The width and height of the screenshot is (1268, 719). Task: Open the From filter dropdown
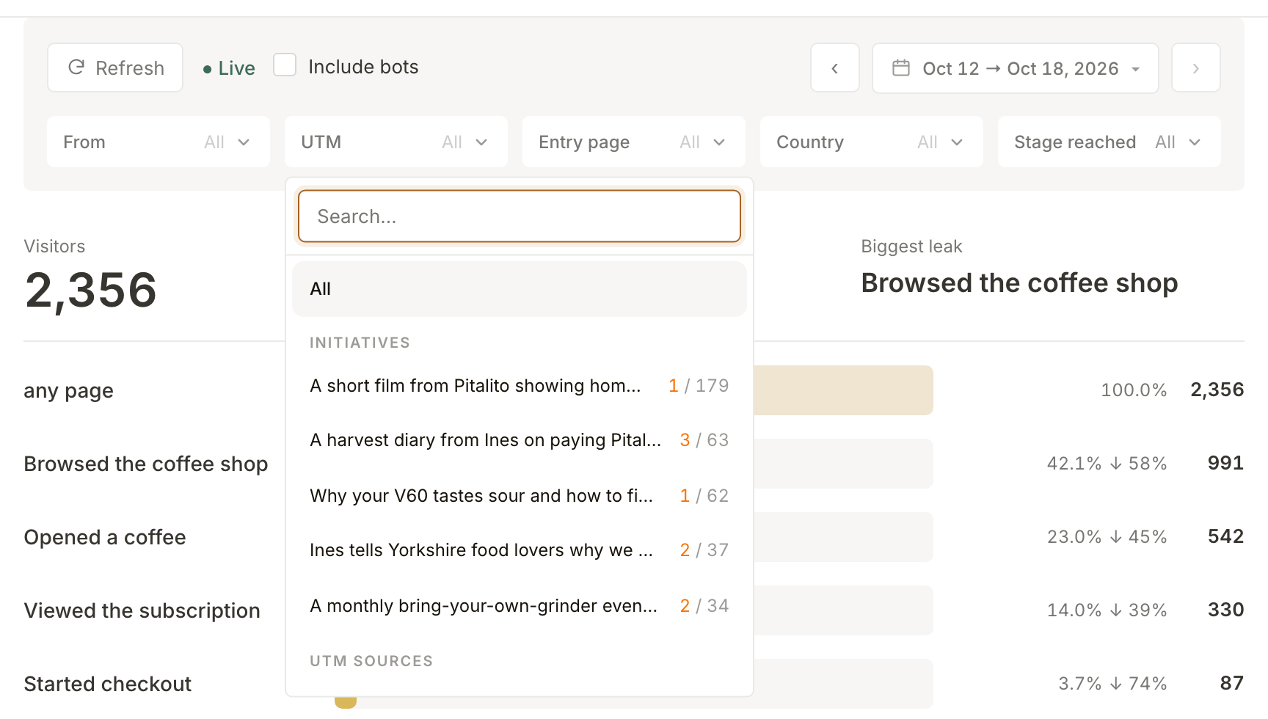click(158, 142)
